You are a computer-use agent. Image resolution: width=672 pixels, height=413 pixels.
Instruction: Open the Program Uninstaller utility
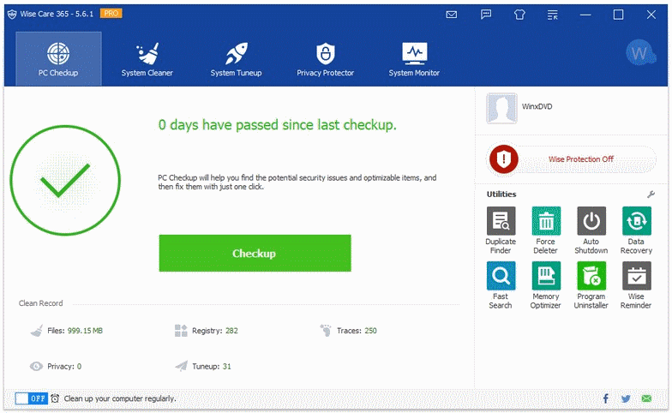pos(591,285)
